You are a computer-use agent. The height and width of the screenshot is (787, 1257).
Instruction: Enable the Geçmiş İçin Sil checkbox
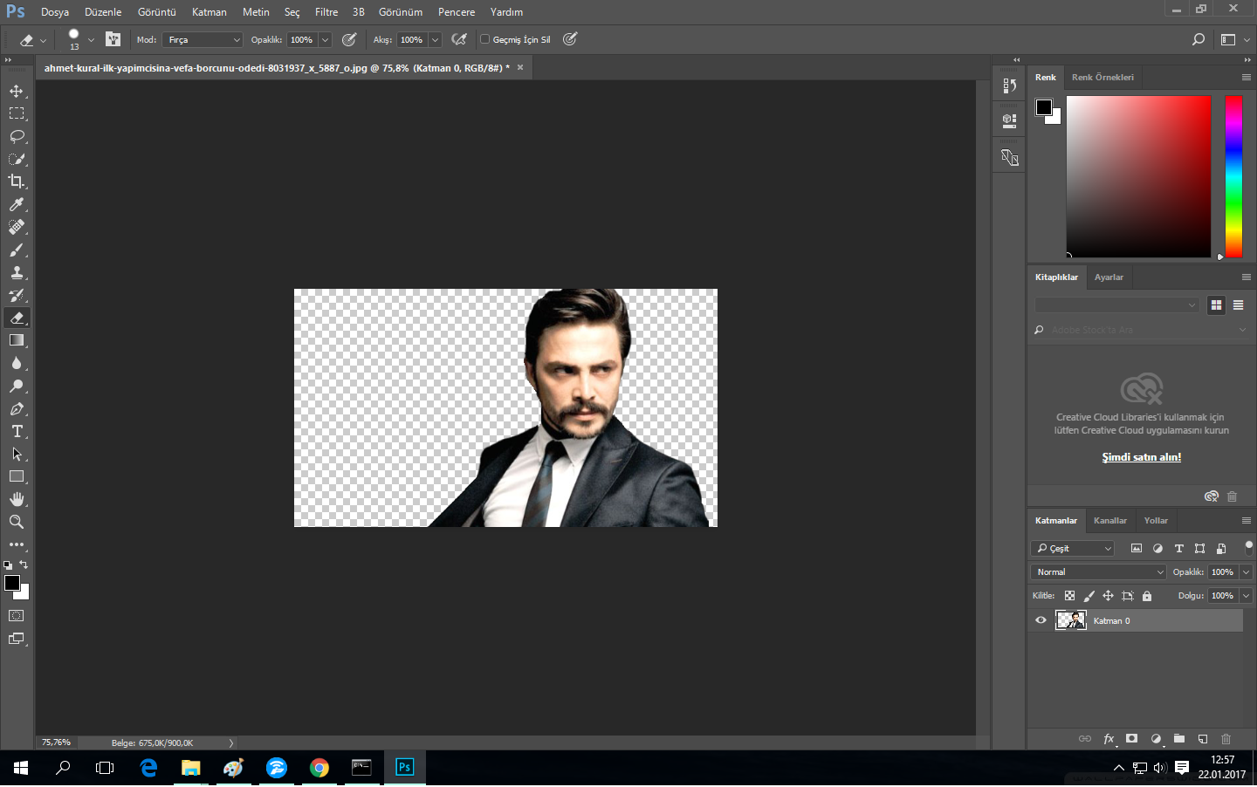point(485,39)
